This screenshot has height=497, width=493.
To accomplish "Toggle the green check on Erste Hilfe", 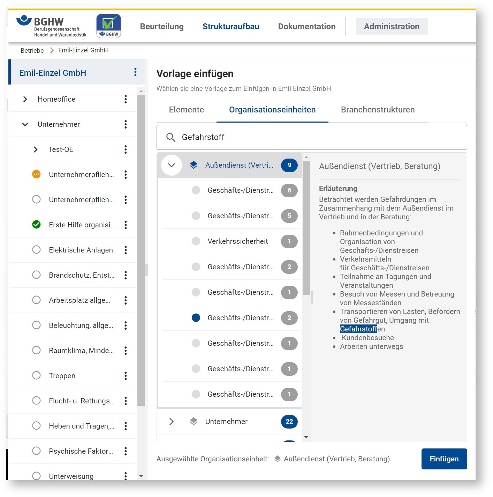I will coord(36,225).
